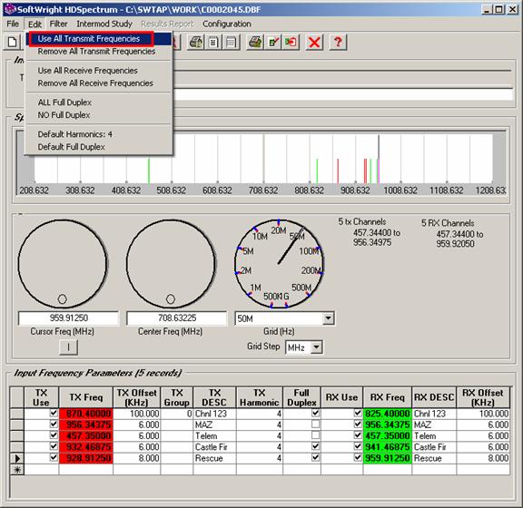
Task: Click the TX Freq column header
Action: point(85,397)
